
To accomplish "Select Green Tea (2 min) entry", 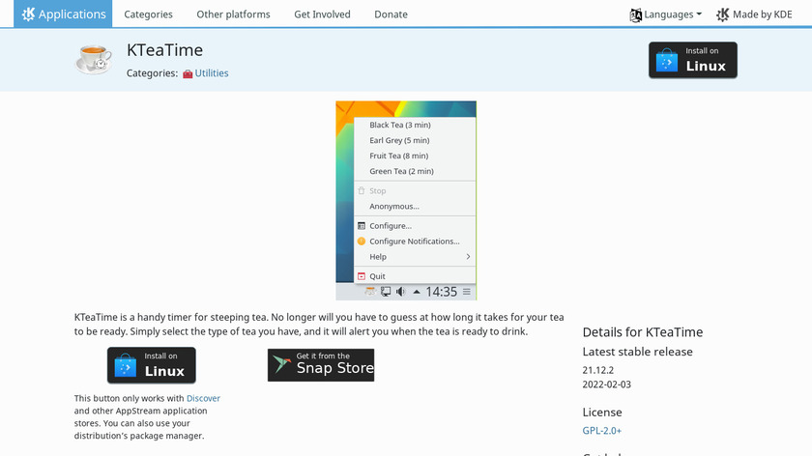I will pyautogui.click(x=401, y=171).
